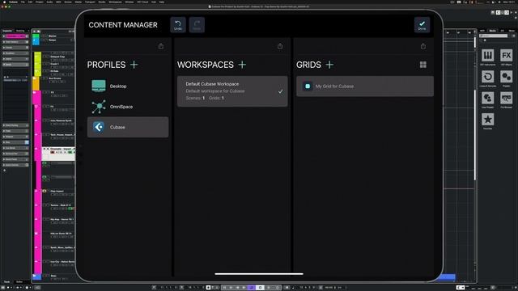Toggle the Default Cubase Workspace checkmark

click(x=281, y=91)
